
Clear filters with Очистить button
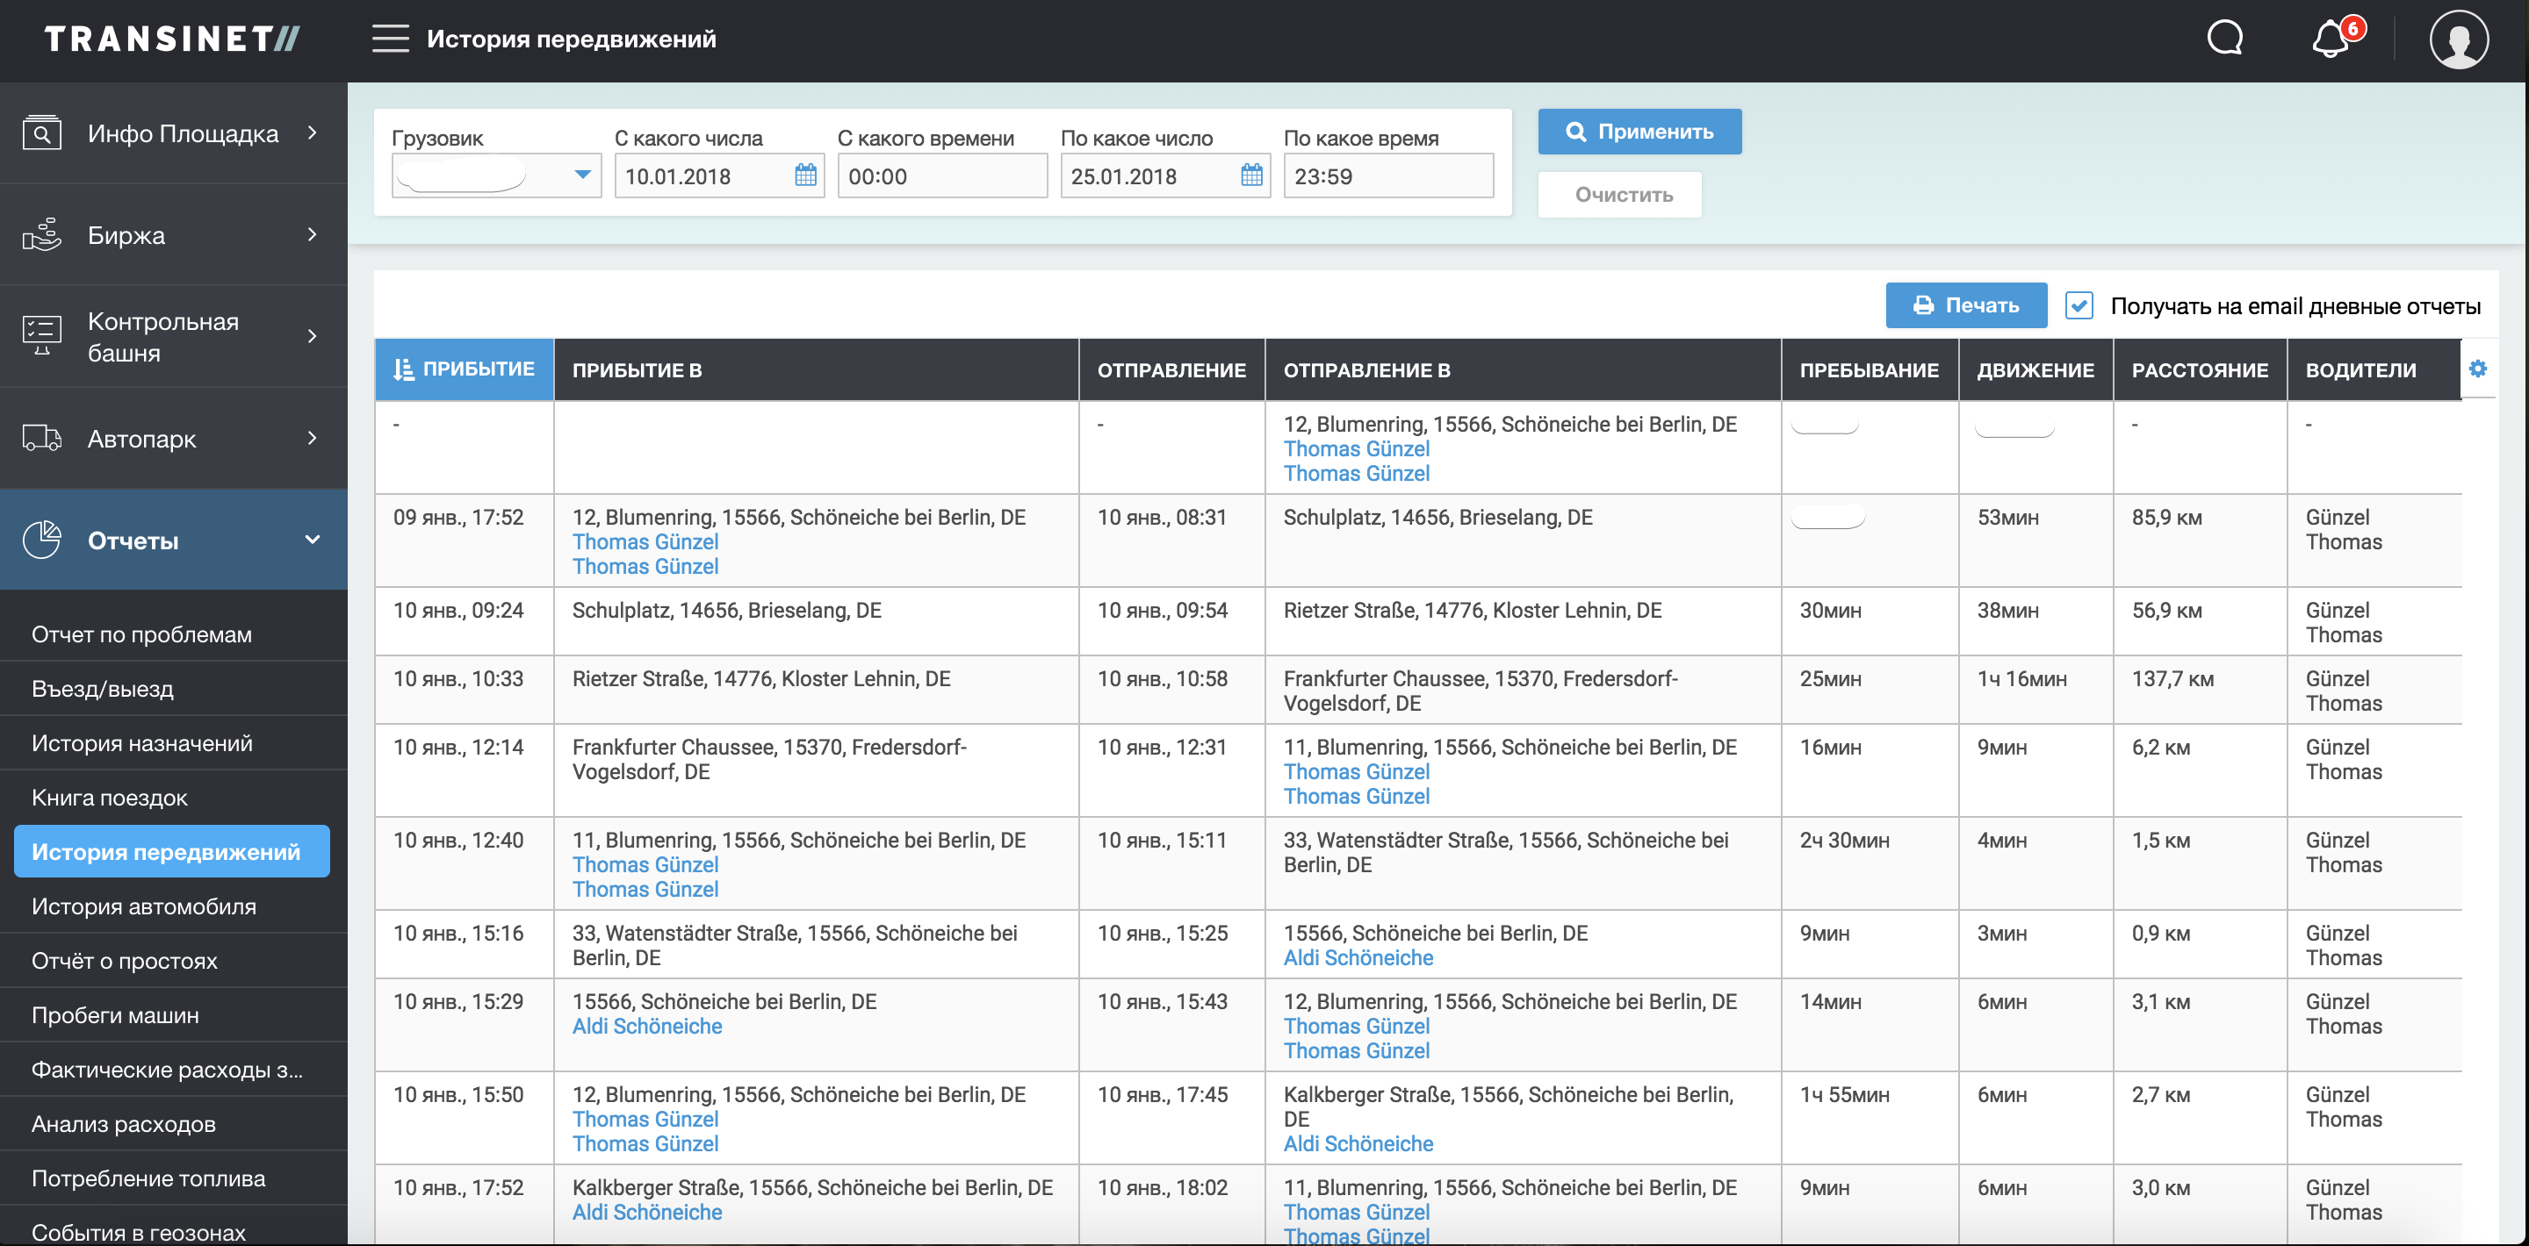coord(1623,194)
